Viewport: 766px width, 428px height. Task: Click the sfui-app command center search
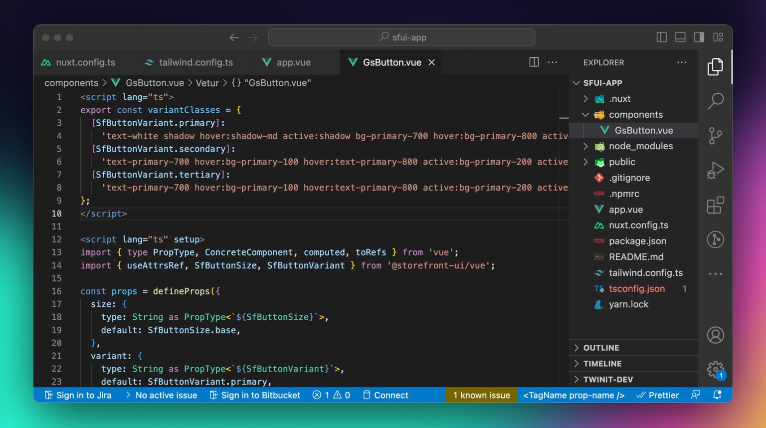tap(401, 37)
